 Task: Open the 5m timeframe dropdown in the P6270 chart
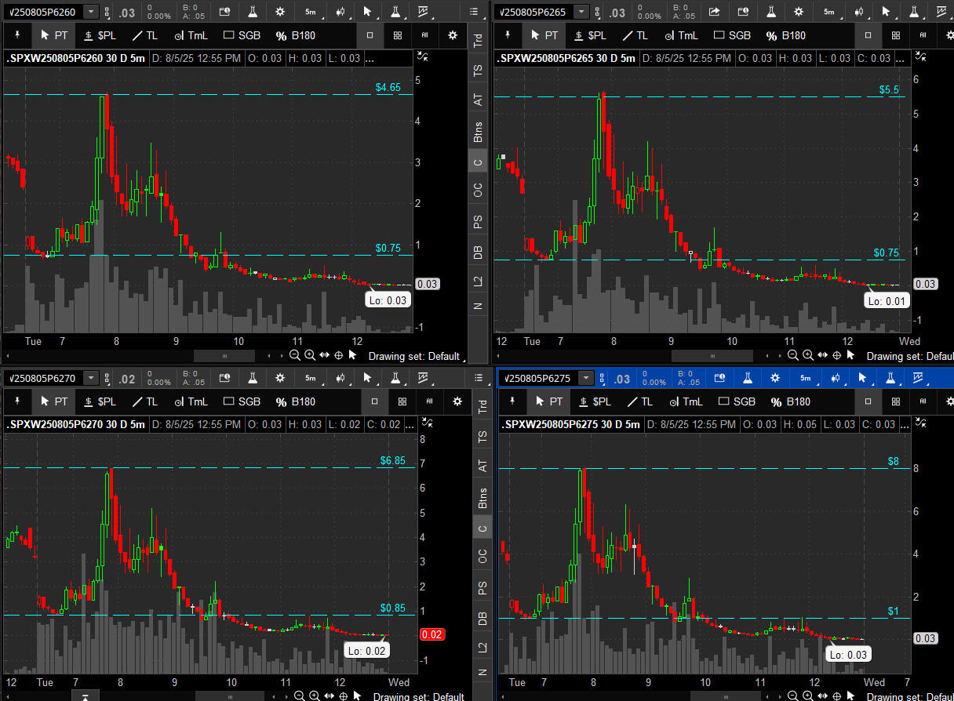pos(311,378)
